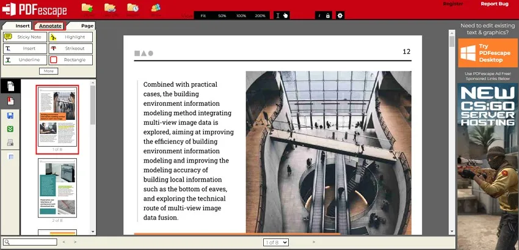Select the text cursor tool
The image size is (519, 250).
(278, 15)
